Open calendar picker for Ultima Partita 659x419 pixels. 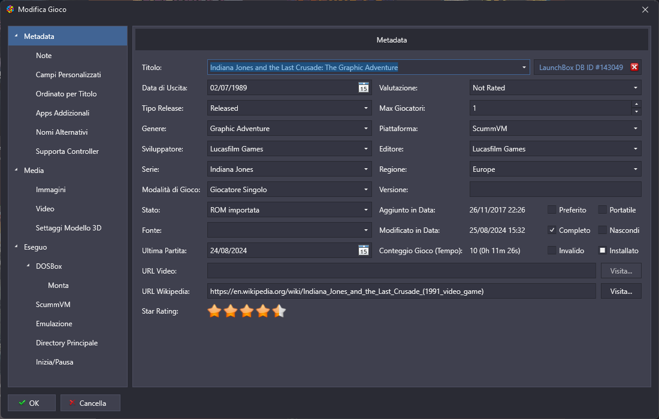click(x=363, y=251)
